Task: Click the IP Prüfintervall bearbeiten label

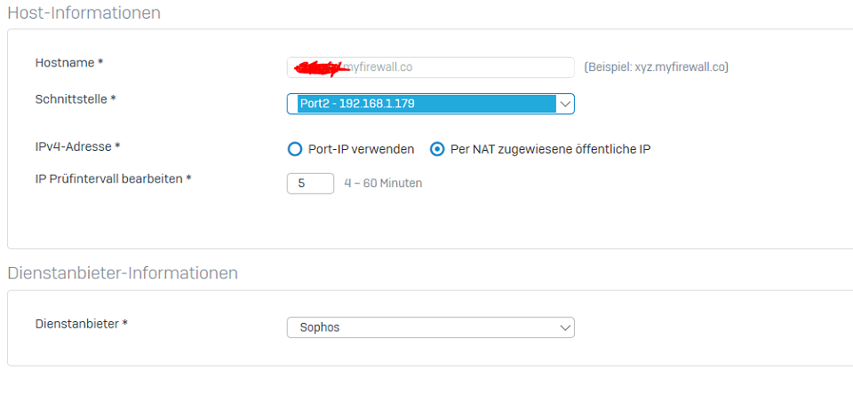Action: point(113,178)
